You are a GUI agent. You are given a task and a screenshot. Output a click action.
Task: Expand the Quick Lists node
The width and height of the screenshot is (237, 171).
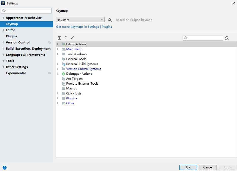tap(58, 93)
